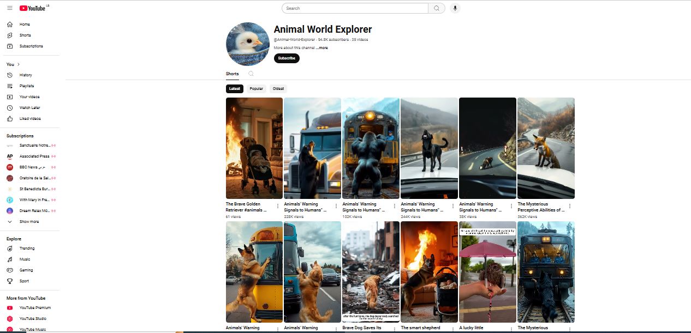
Task: Open the fox on car hood short
Action: tap(546, 148)
